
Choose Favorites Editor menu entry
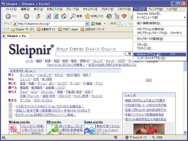pyautogui.click(x=159, y=14)
